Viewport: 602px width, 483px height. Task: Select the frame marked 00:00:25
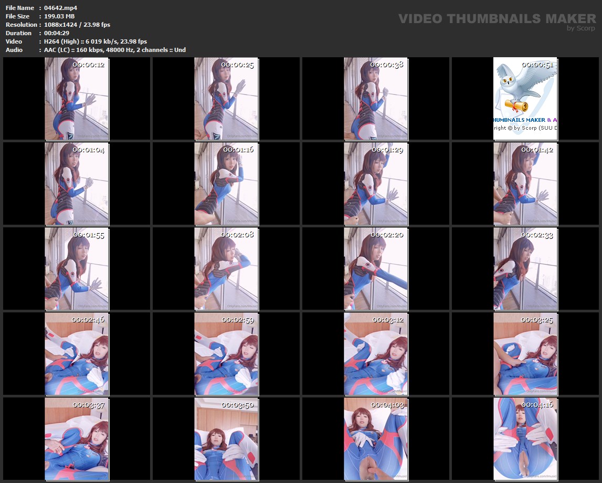coord(226,99)
